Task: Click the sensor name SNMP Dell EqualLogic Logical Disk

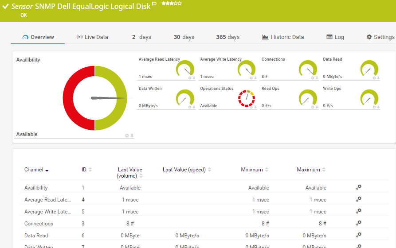Action: [x=93, y=6]
